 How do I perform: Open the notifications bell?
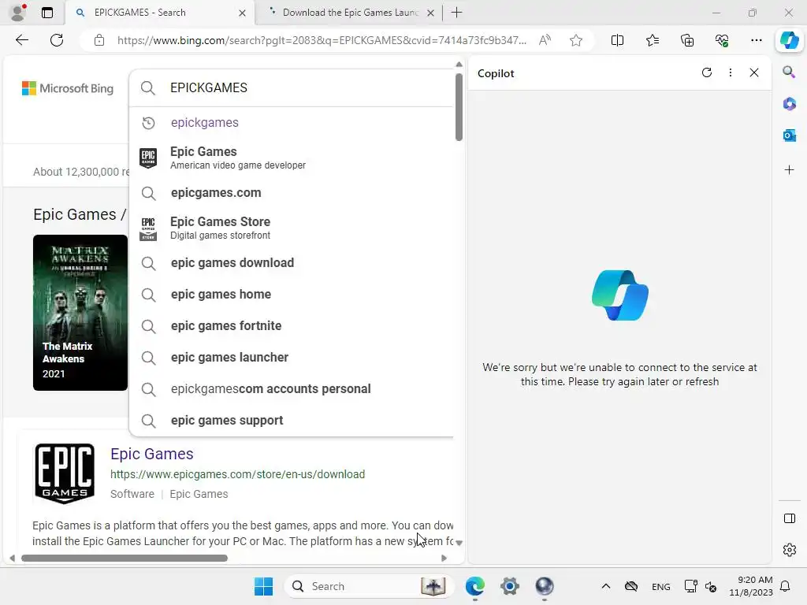[785, 586]
